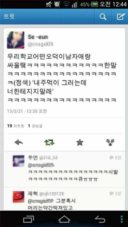
Task: Open the tweet author's profile picture
Action: (16, 40)
